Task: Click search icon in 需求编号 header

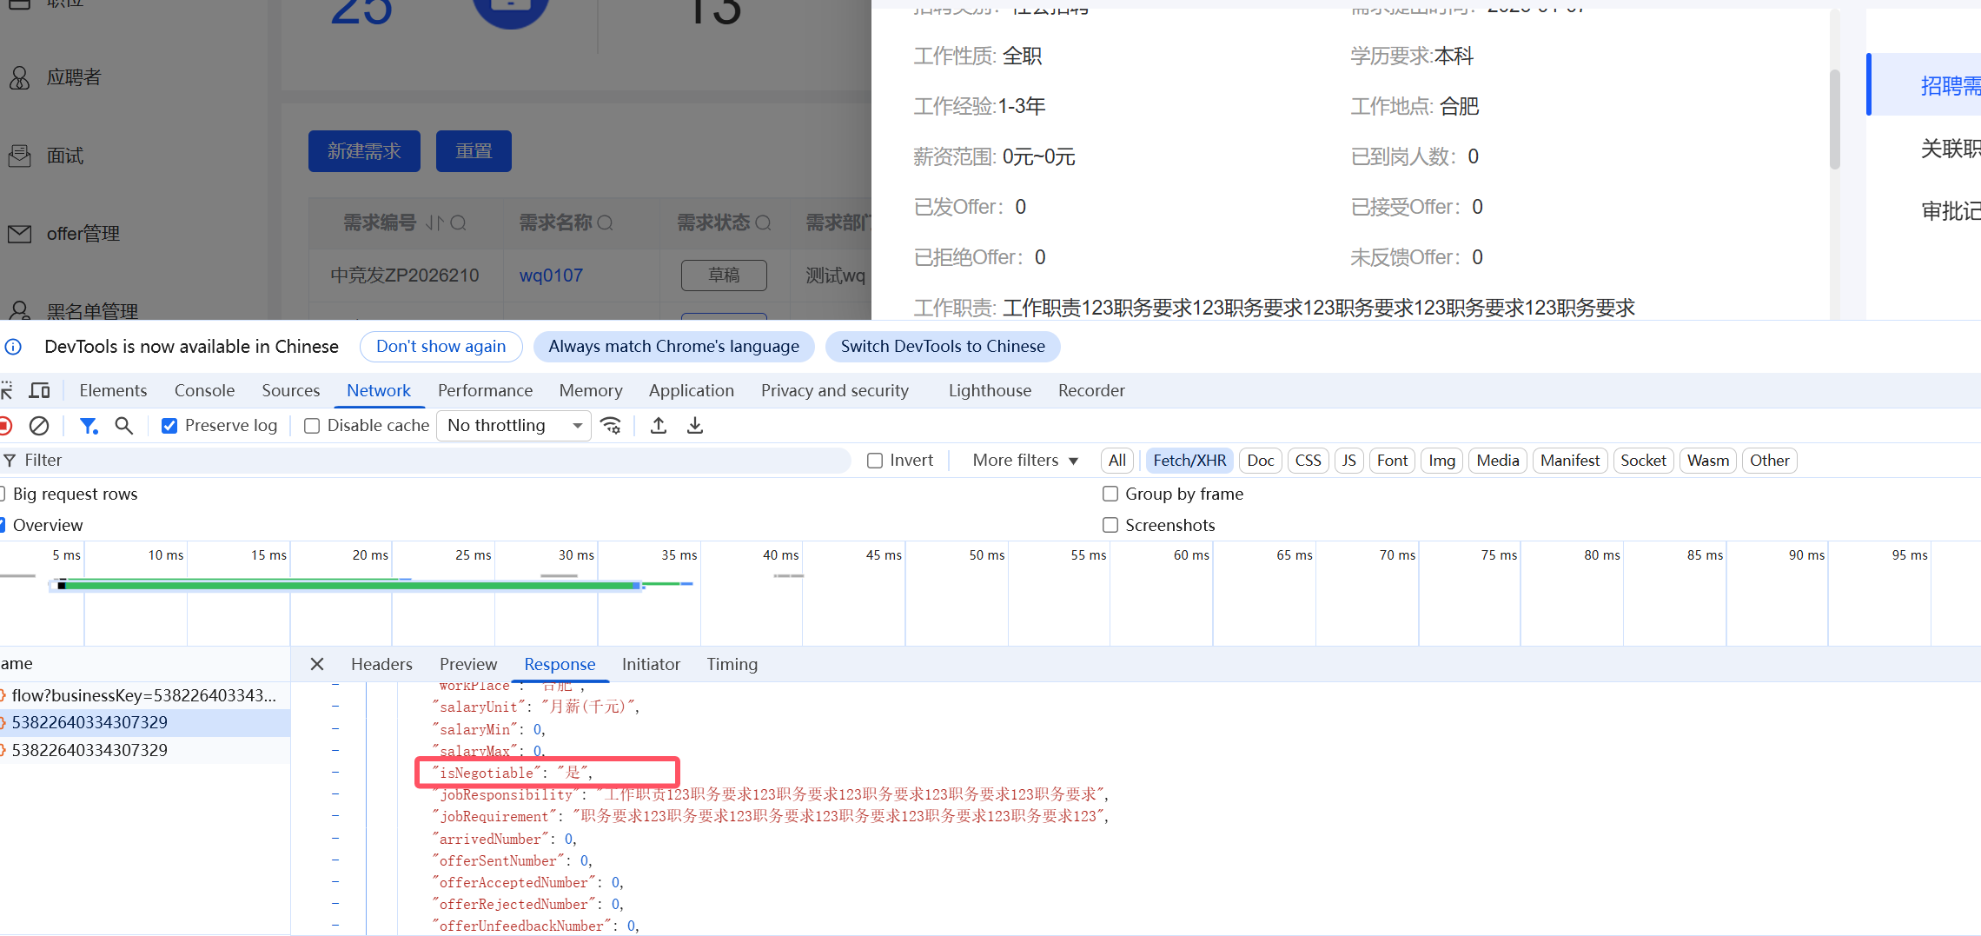Action: pos(458,223)
